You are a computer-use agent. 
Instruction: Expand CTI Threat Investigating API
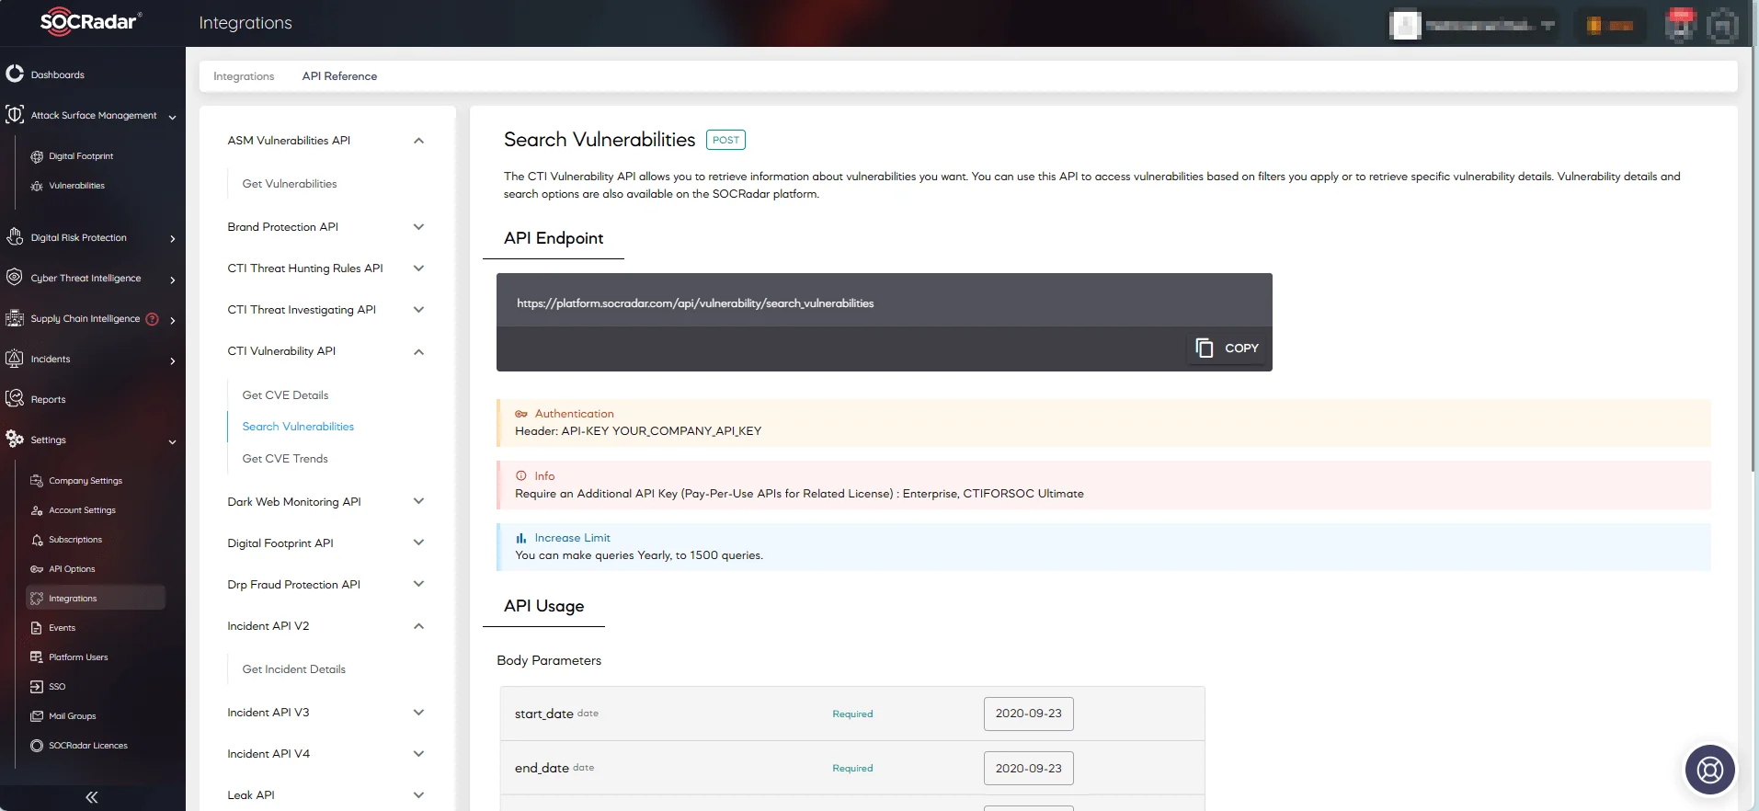(418, 310)
